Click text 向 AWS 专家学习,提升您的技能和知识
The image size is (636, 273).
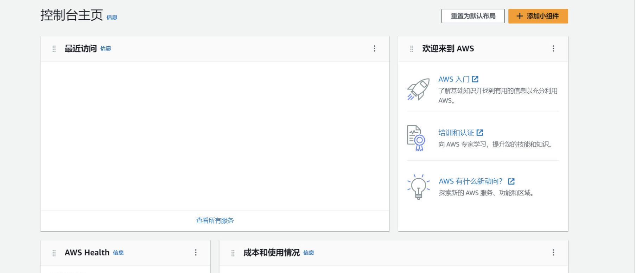pyautogui.click(x=495, y=144)
